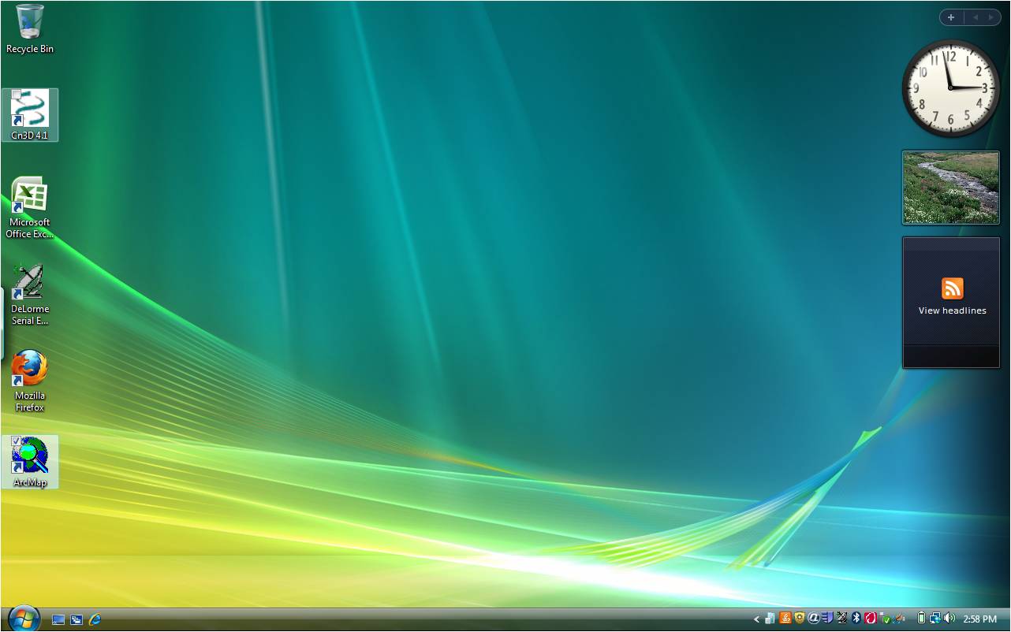Image resolution: width=1011 pixels, height=632 pixels.
Task: Open the Windows Start orb
Action: (24, 619)
